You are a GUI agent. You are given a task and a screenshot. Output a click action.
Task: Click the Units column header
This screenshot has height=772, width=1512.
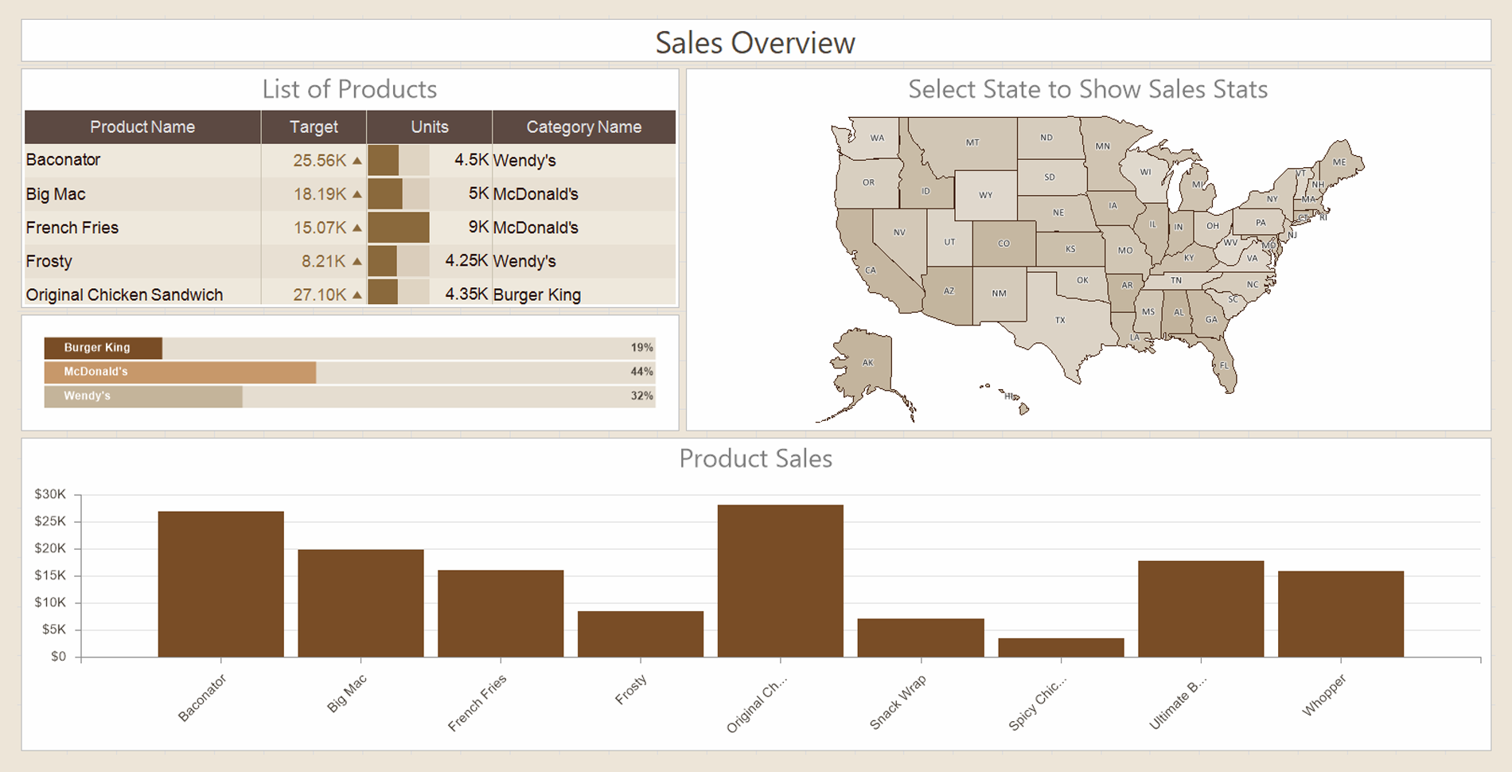point(430,127)
